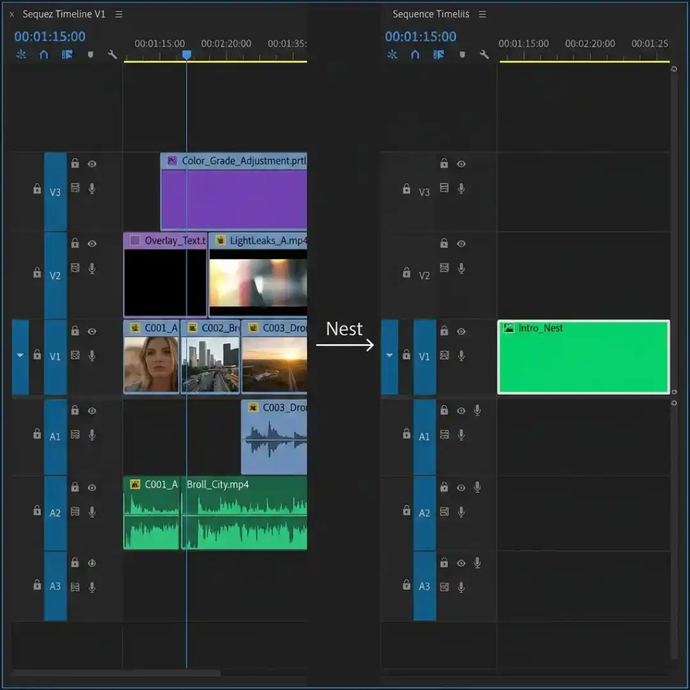Toggle linked selection icon in right timeline
This screenshot has height=690, width=690.
[x=438, y=54]
